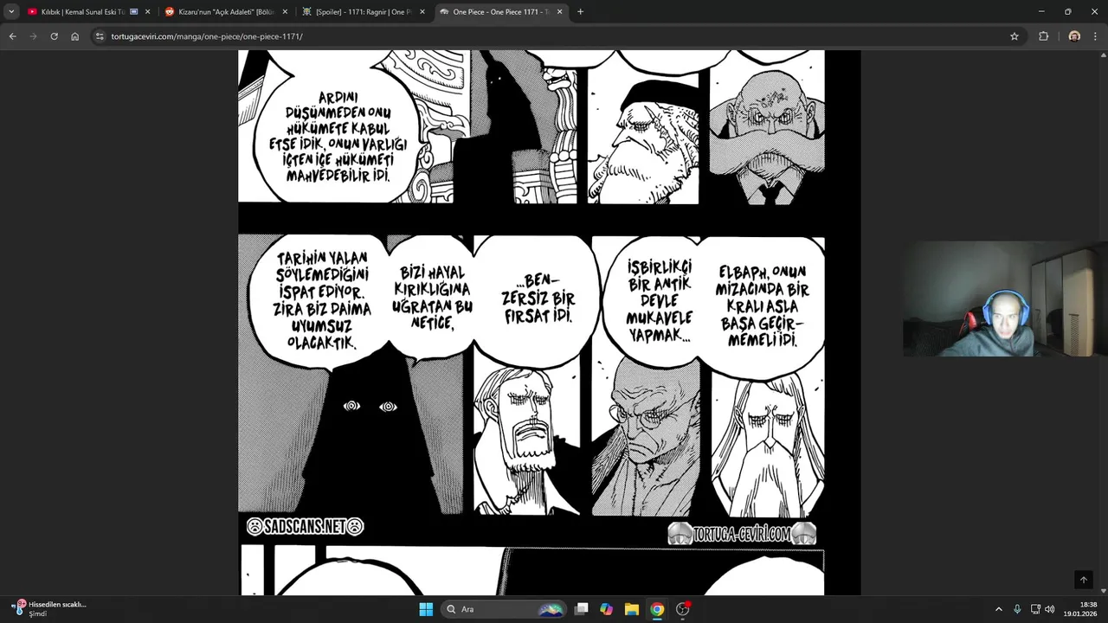
Task: Open the weather widget Hissedilen sıcaklık
Action: coord(49,608)
